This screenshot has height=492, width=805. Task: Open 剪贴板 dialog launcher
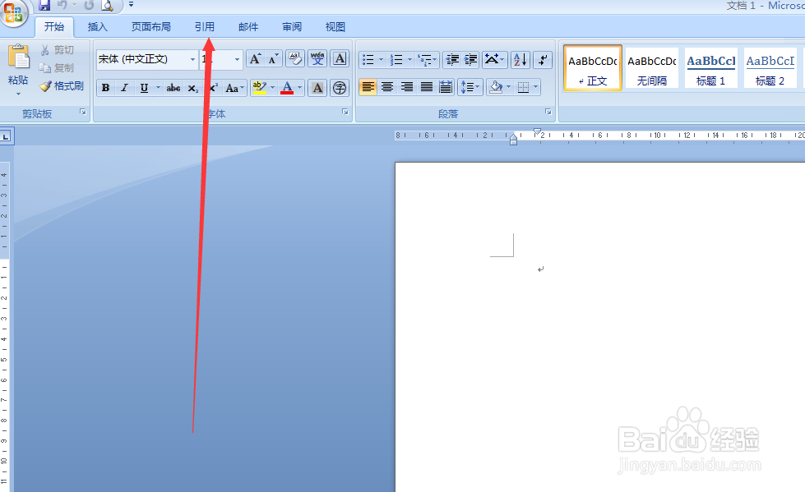[x=83, y=112]
